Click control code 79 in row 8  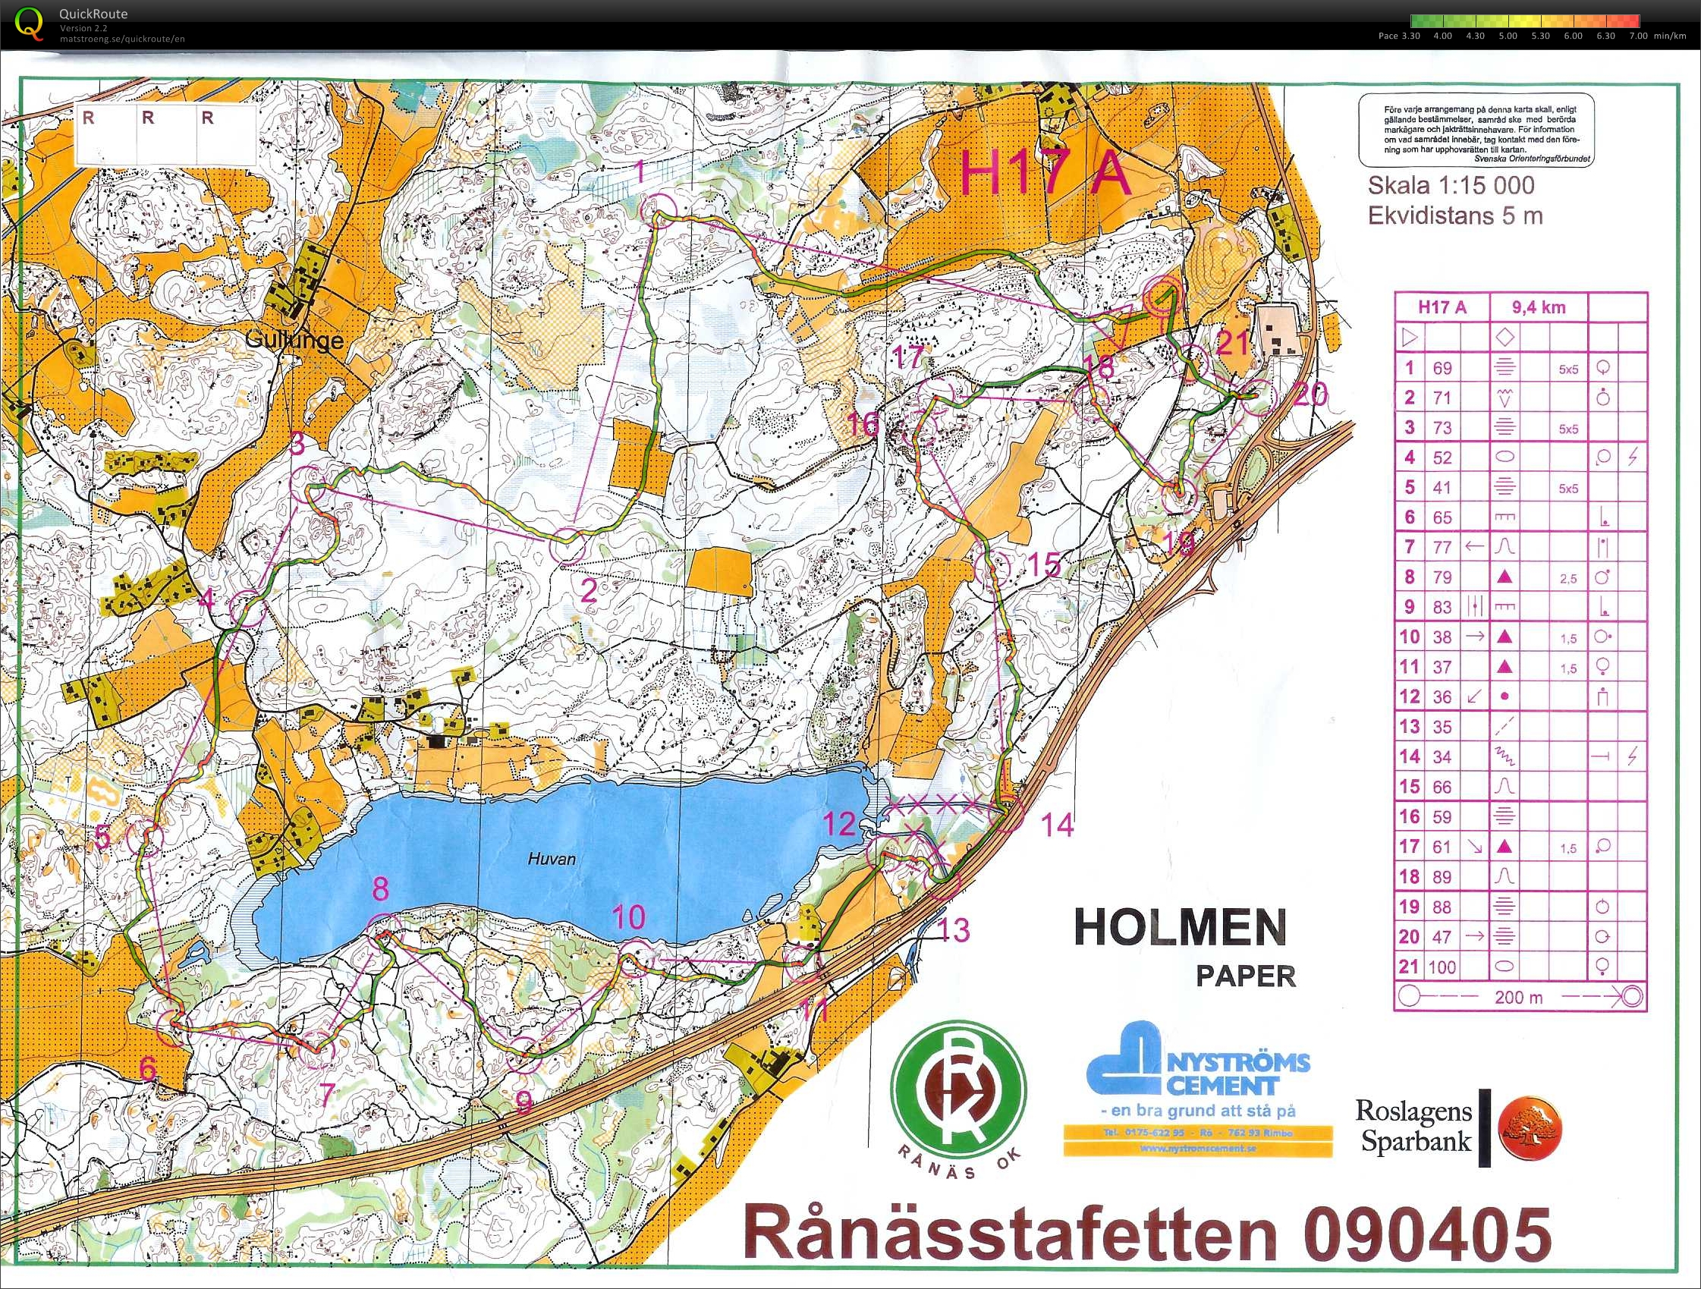tap(1442, 577)
